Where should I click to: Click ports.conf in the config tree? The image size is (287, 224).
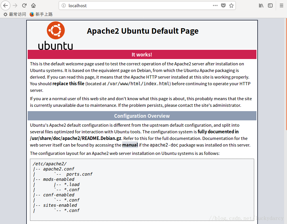80,174
